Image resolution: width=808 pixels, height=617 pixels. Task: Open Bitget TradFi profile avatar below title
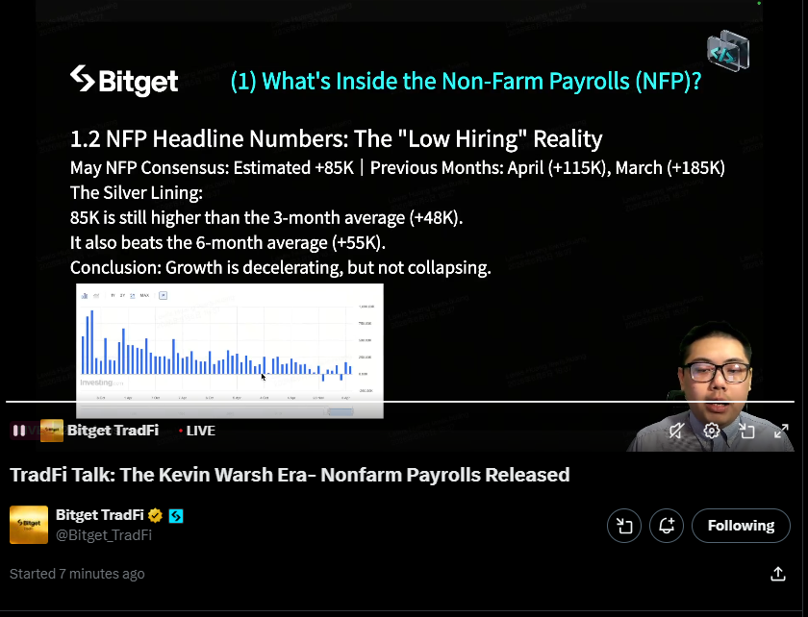[x=29, y=525]
